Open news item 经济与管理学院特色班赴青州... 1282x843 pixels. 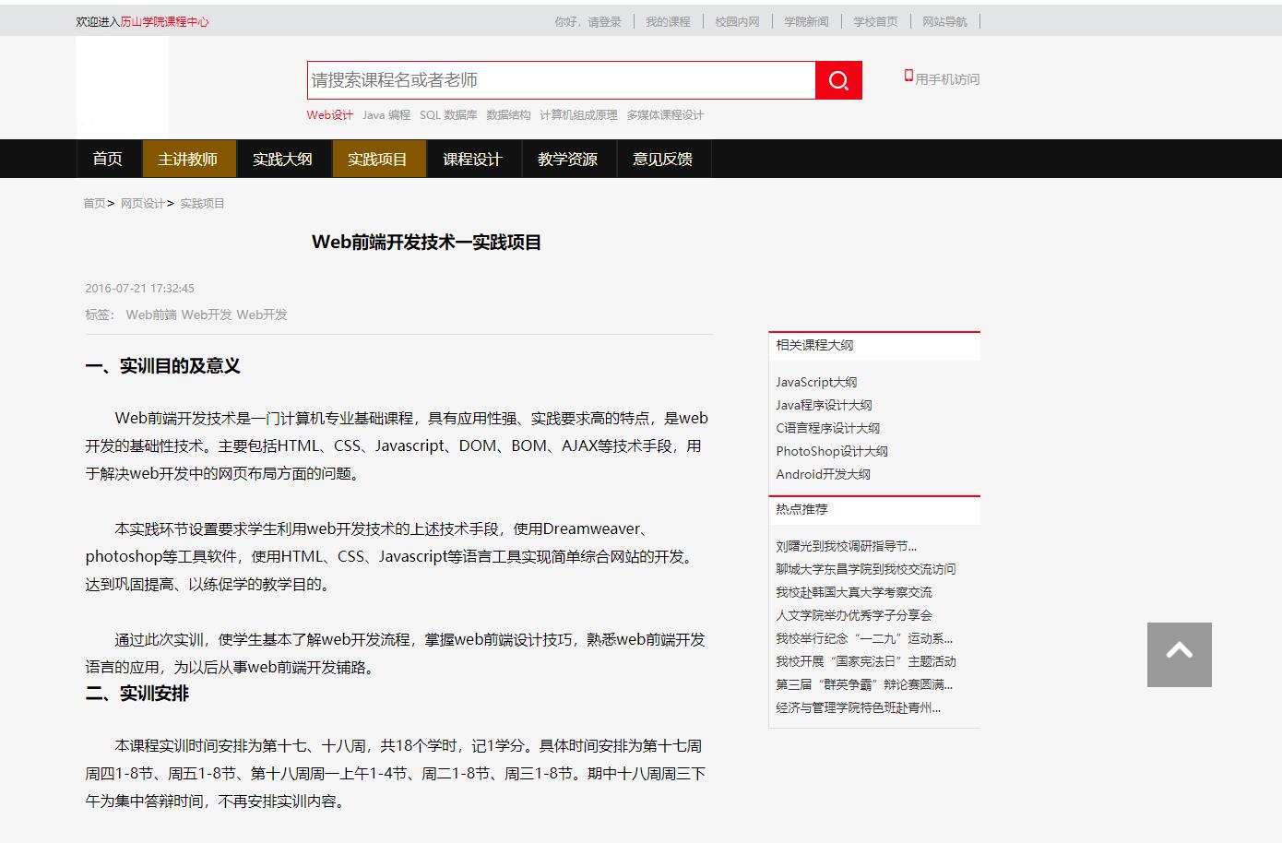(x=858, y=707)
